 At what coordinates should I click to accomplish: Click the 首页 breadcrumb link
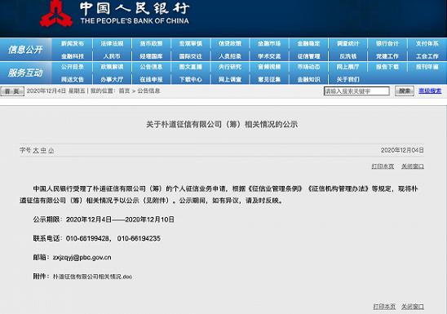124,91
